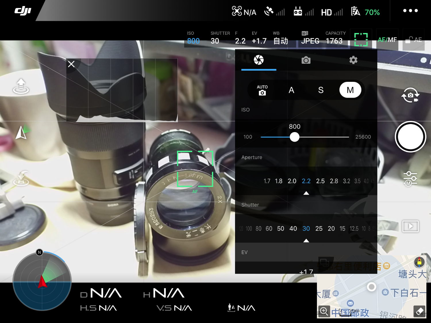The width and height of the screenshot is (431, 323).
Task: Tap the selected shutter value 30
Action: point(306,229)
